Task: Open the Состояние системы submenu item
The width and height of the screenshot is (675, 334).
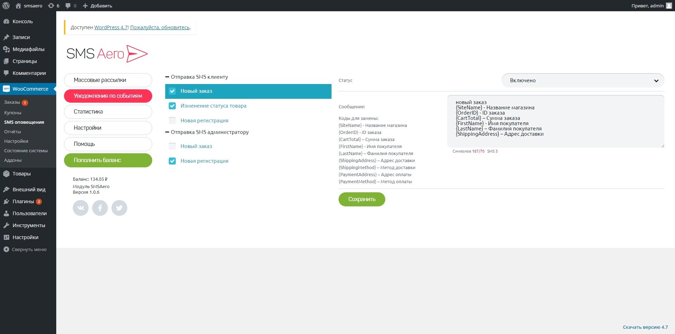Action: coord(26,151)
